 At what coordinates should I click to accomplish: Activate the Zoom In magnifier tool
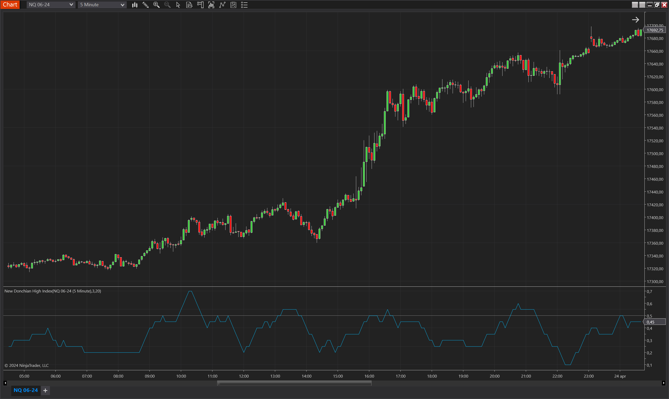point(156,5)
